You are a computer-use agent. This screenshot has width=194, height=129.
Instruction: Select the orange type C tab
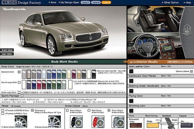(106, 2)
